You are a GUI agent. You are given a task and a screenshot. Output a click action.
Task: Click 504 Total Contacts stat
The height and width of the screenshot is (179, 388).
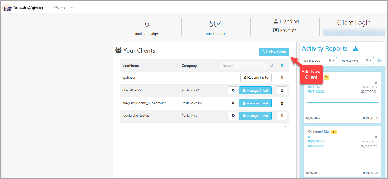[x=216, y=28]
